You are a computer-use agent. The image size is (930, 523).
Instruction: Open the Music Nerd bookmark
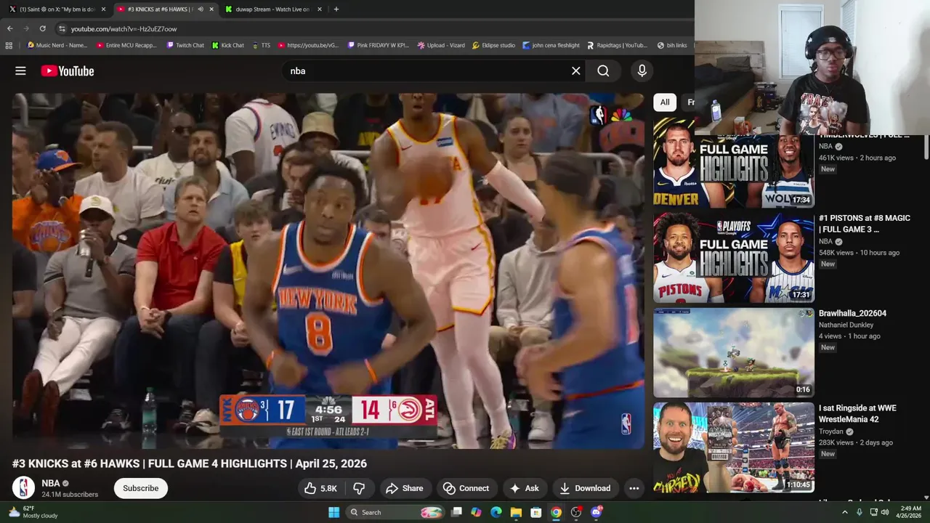57,45
